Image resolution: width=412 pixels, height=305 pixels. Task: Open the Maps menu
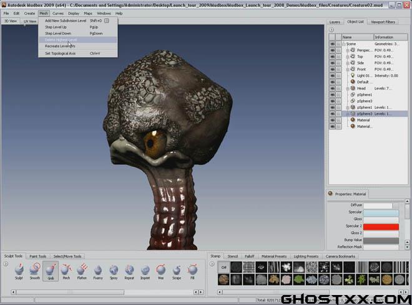point(88,13)
